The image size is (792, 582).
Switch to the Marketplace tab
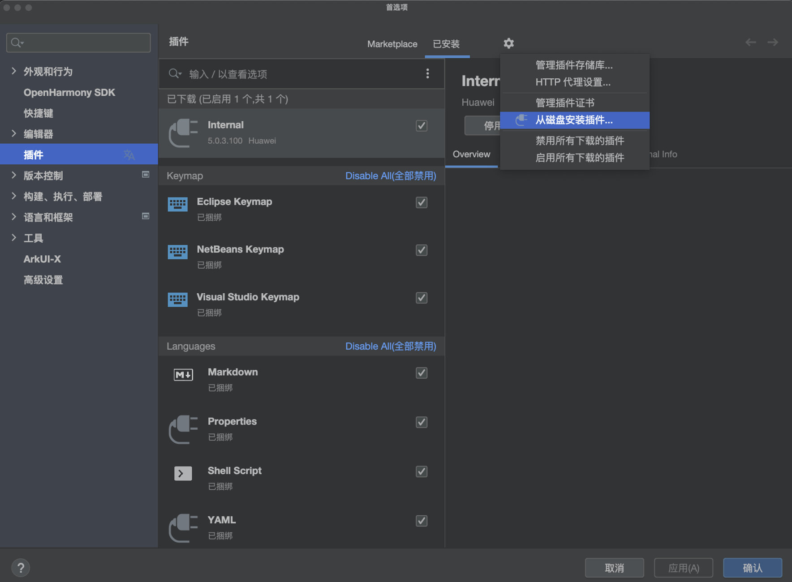pos(392,44)
